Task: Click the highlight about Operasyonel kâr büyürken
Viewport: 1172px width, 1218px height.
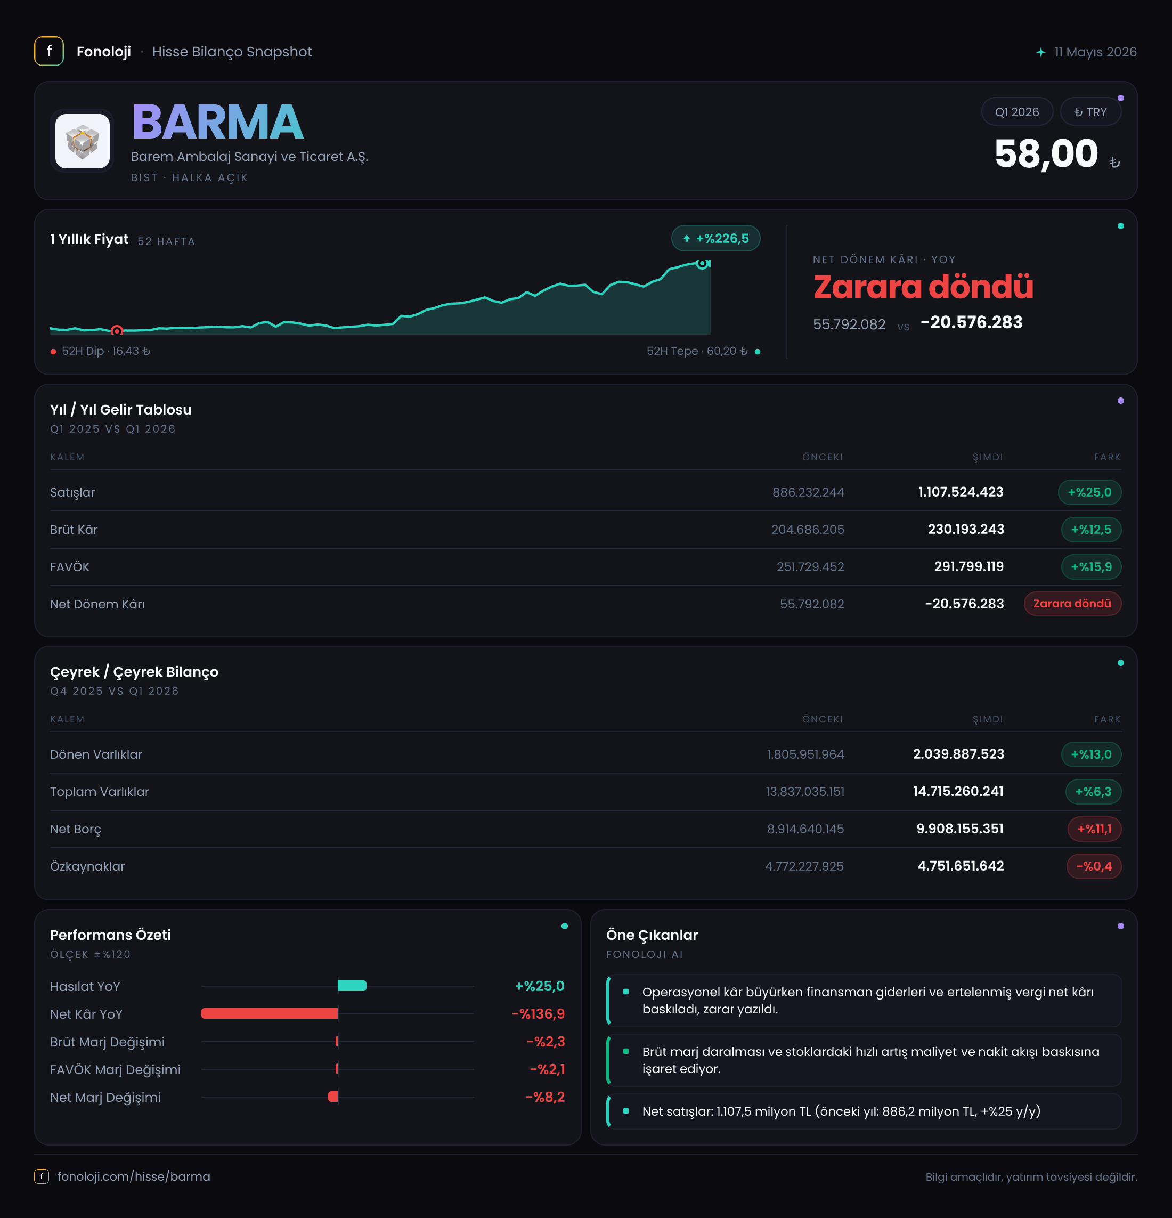Action: pos(865,1001)
